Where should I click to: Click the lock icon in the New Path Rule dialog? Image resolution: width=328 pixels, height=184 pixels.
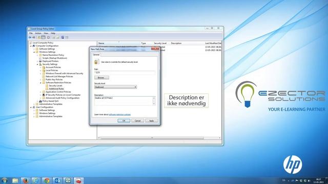tap(96, 62)
